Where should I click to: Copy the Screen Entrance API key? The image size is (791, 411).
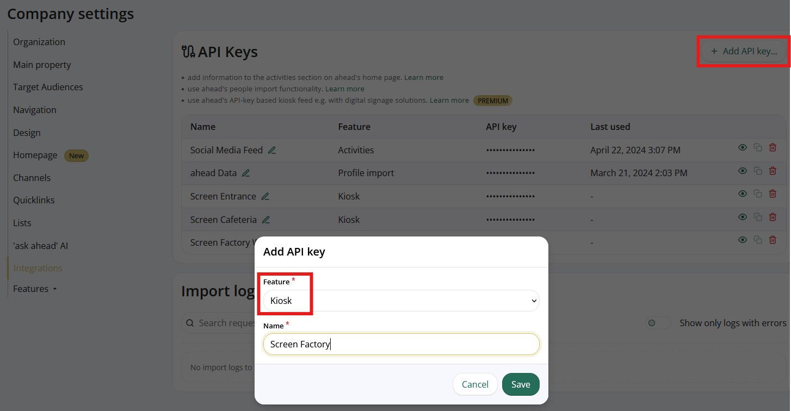(757, 194)
